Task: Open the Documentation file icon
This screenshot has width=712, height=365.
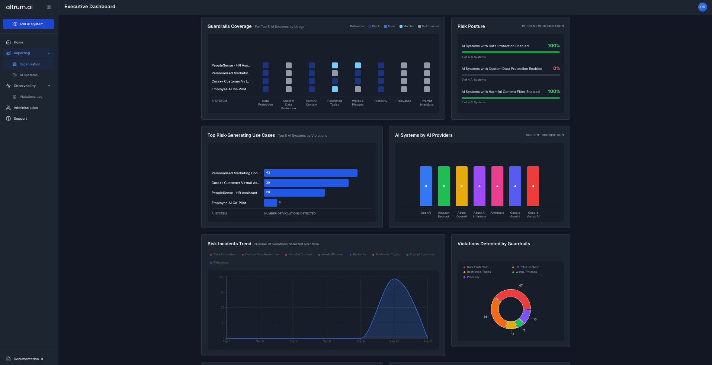Action: [9, 359]
